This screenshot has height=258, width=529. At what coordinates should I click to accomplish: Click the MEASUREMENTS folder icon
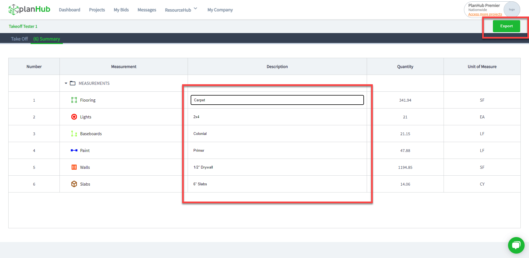(x=72, y=83)
